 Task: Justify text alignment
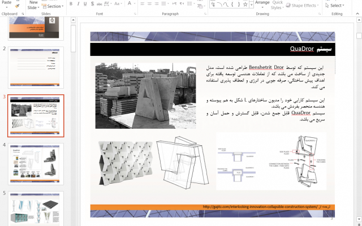(x=163, y=4)
